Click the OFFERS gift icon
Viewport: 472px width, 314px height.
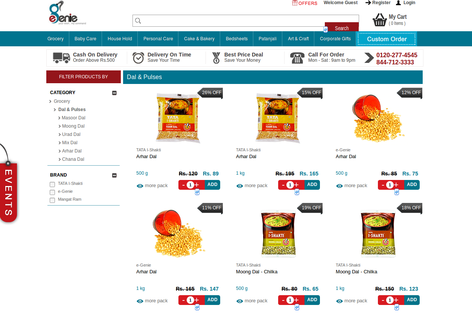[x=295, y=3]
